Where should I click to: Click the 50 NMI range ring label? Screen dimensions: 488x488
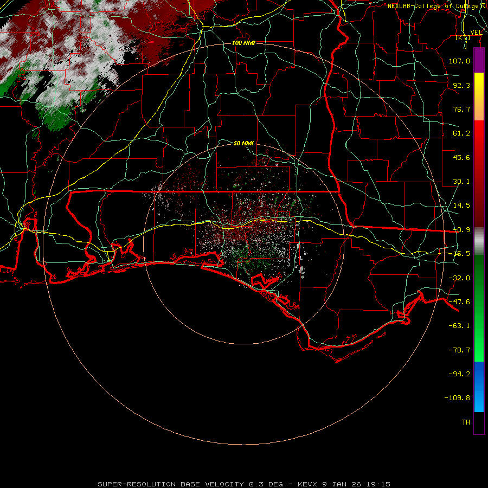243,143
